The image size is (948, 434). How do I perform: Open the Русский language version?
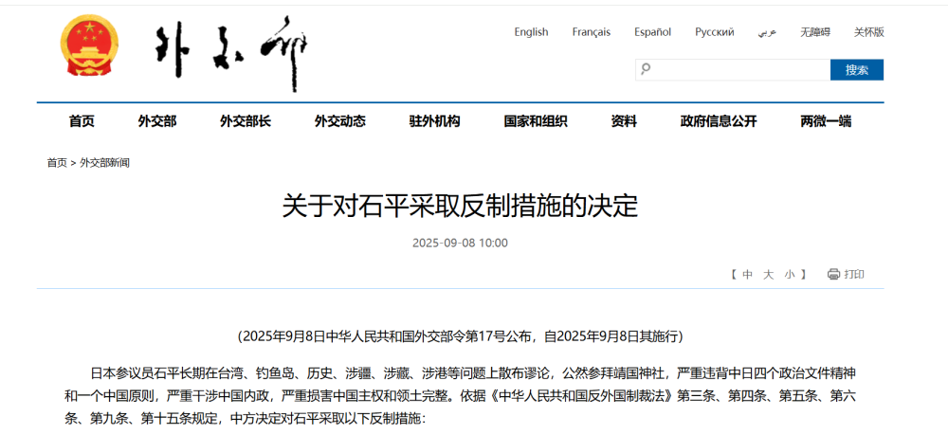(714, 32)
